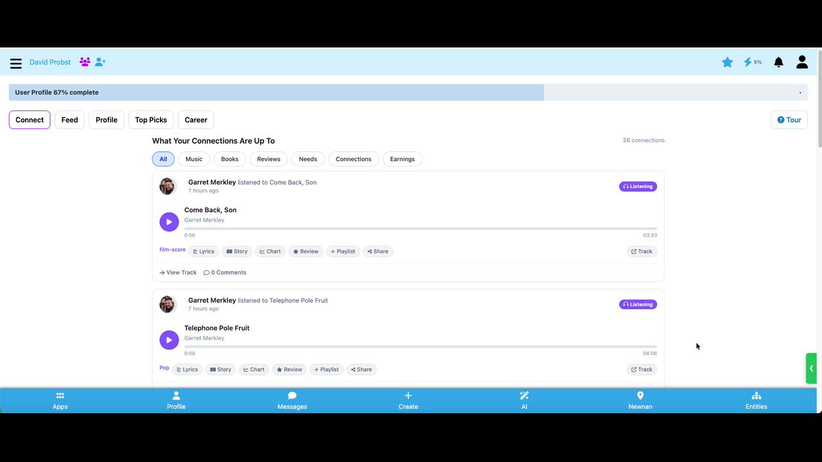
Task: Open Apps in the bottom bar
Action: pyautogui.click(x=60, y=400)
